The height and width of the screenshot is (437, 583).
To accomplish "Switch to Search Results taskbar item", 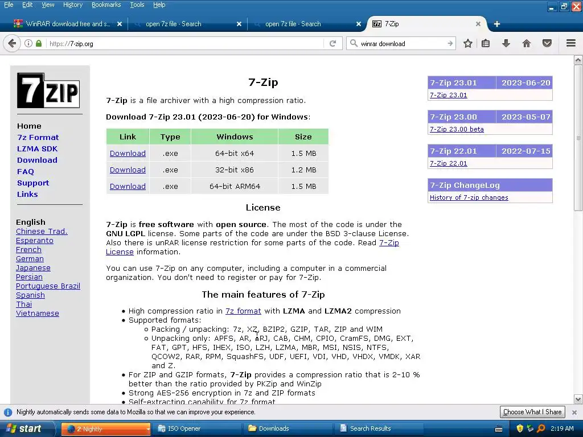I will click(x=379, y=428).
